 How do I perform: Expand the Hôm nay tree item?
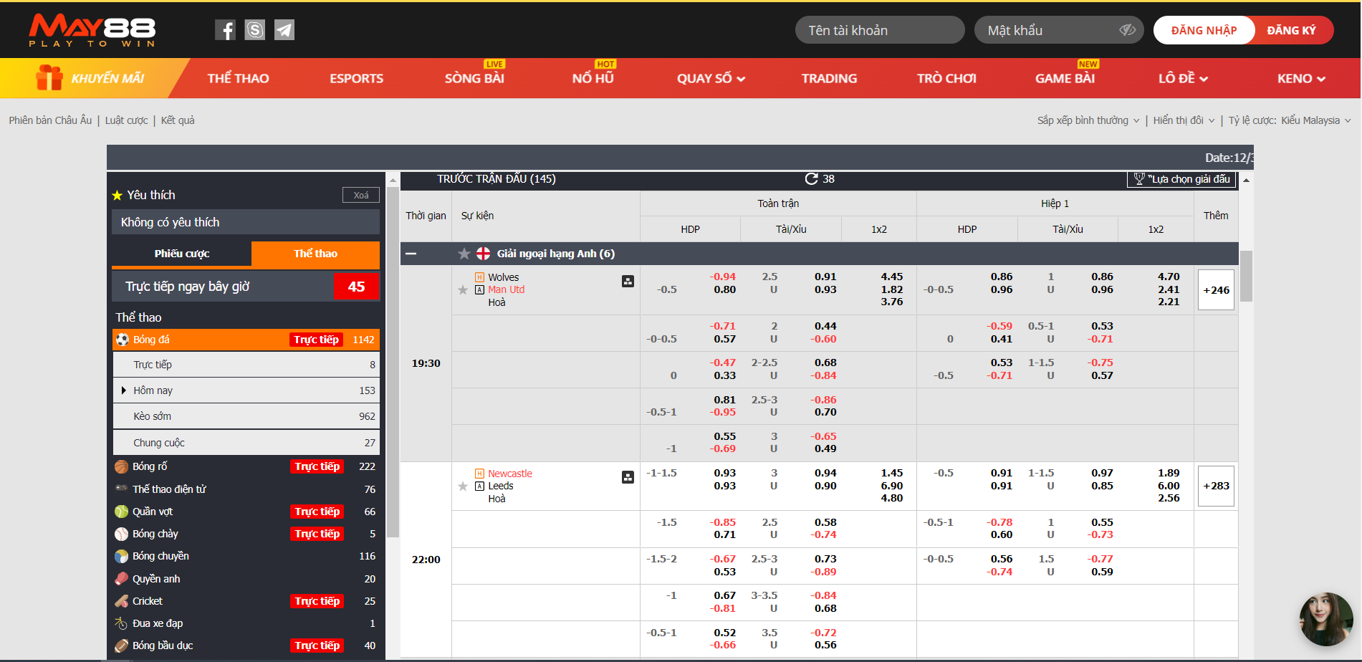click(x=124, y=390)
